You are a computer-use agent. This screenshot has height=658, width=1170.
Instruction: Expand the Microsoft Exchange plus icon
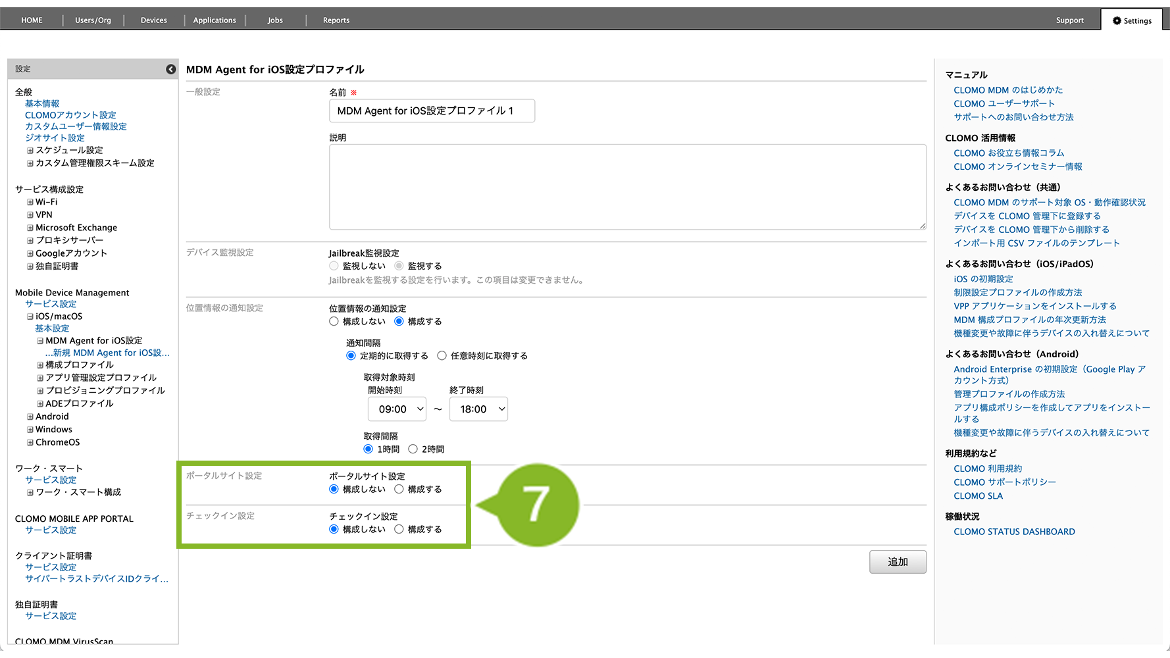point(30,228)
